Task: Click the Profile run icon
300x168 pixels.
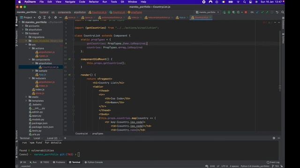Action: (239, 12)
